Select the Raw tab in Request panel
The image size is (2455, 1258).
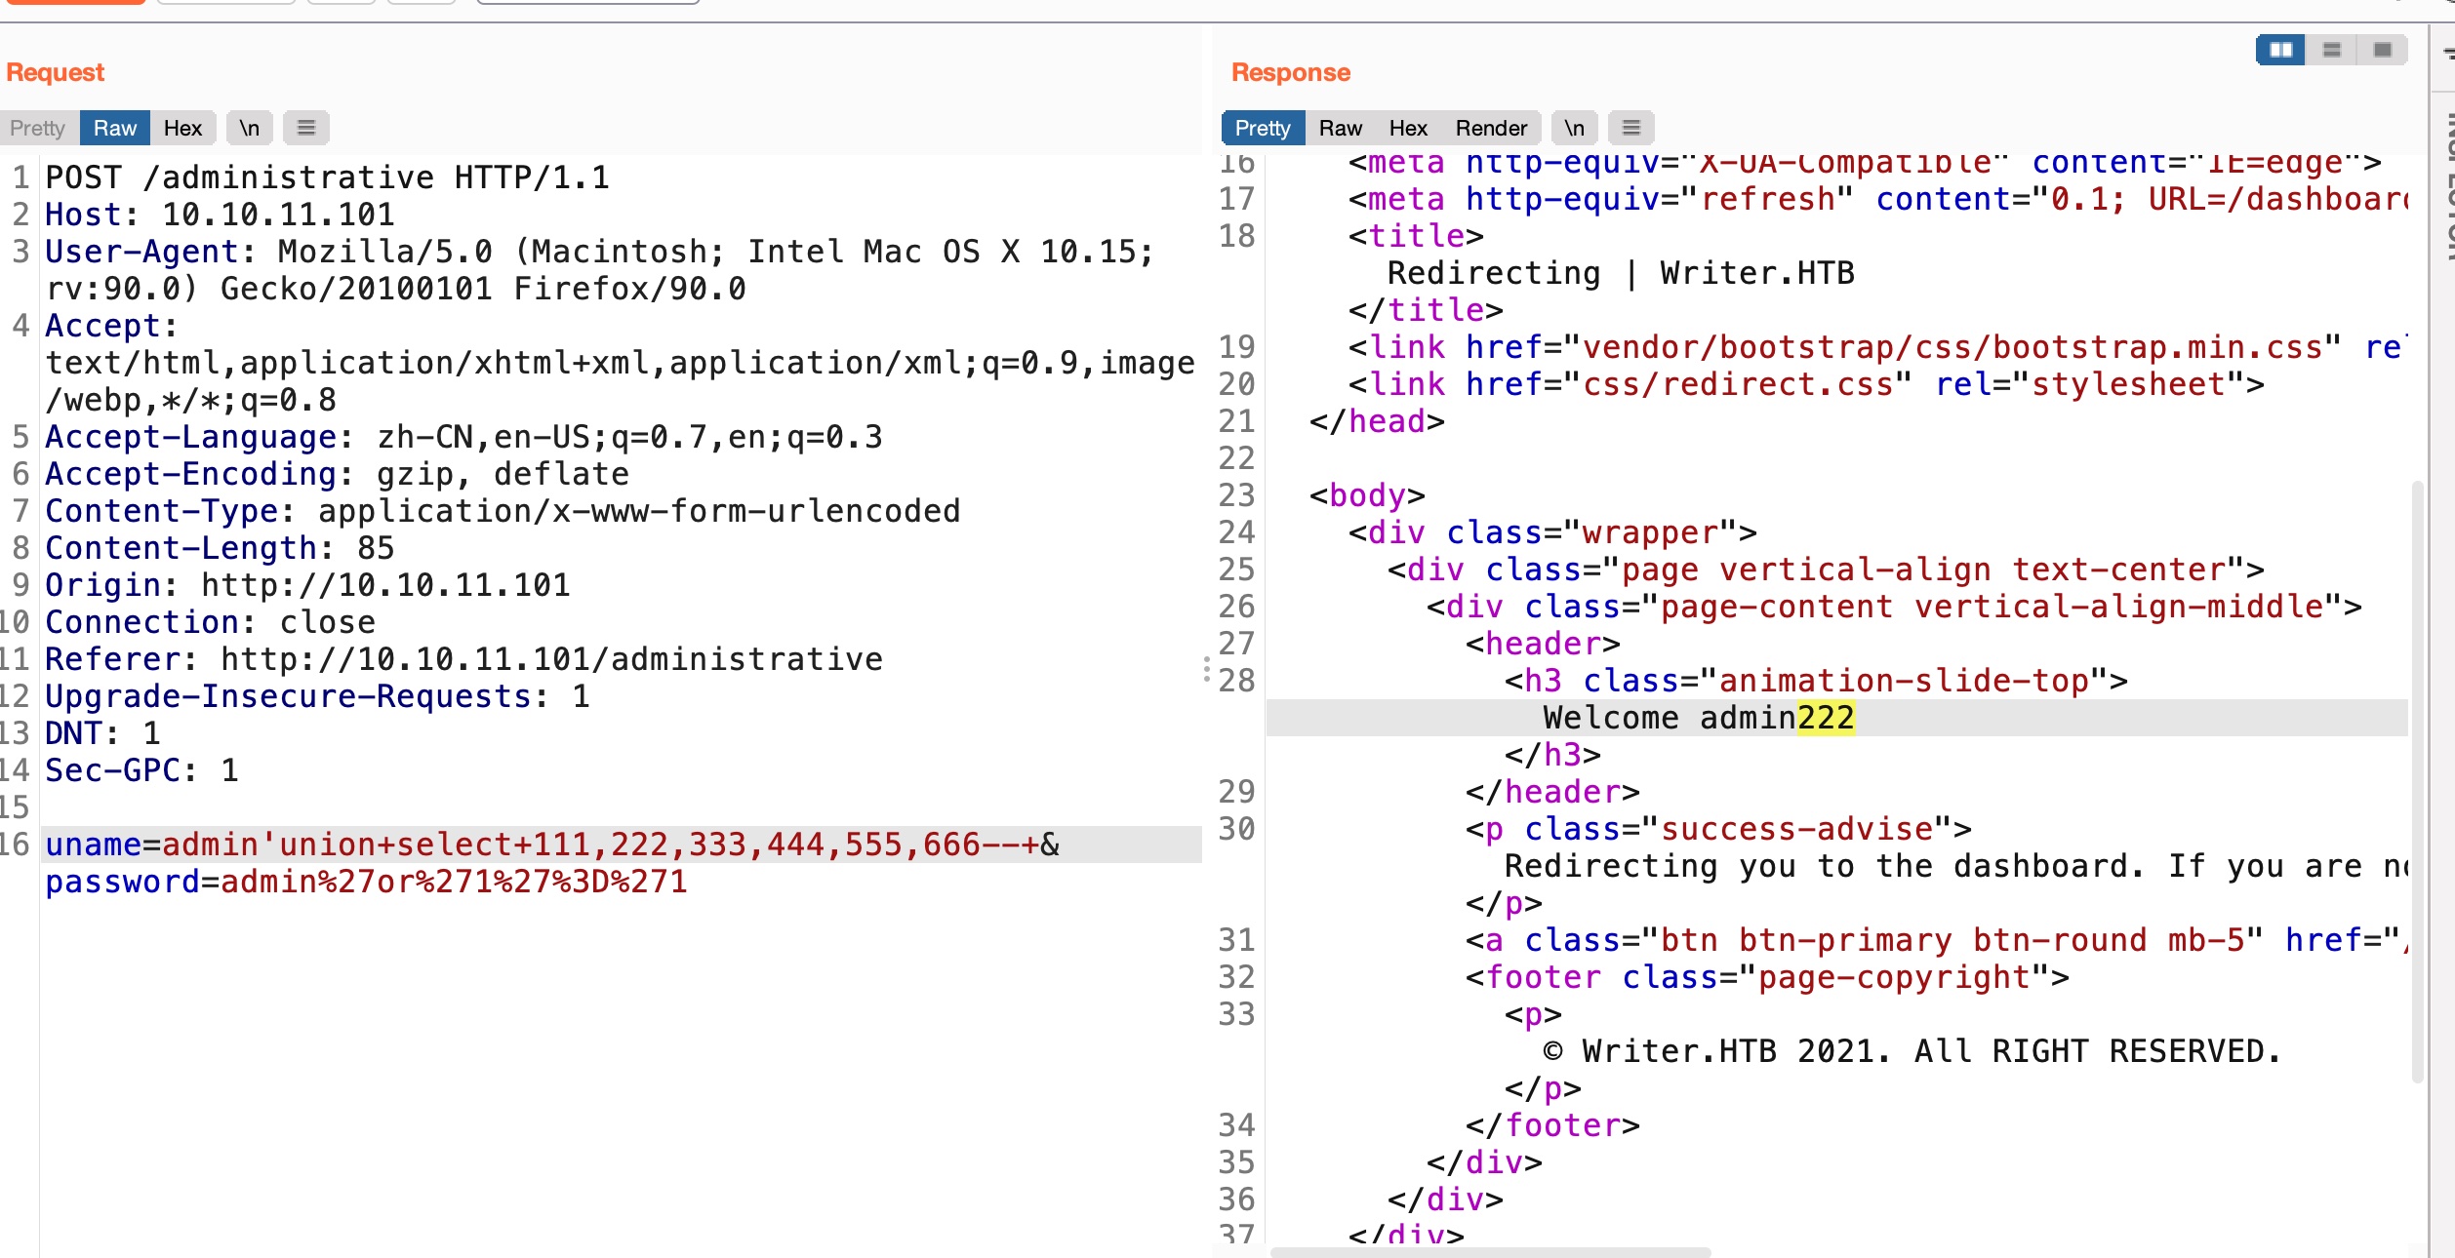(115, 128)
